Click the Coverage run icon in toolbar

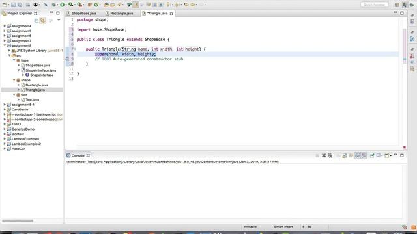click(x=71, y=5)
